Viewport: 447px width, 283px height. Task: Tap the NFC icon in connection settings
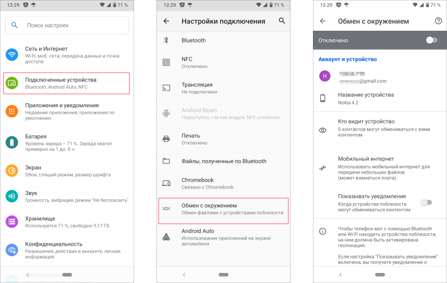point(166,63)
